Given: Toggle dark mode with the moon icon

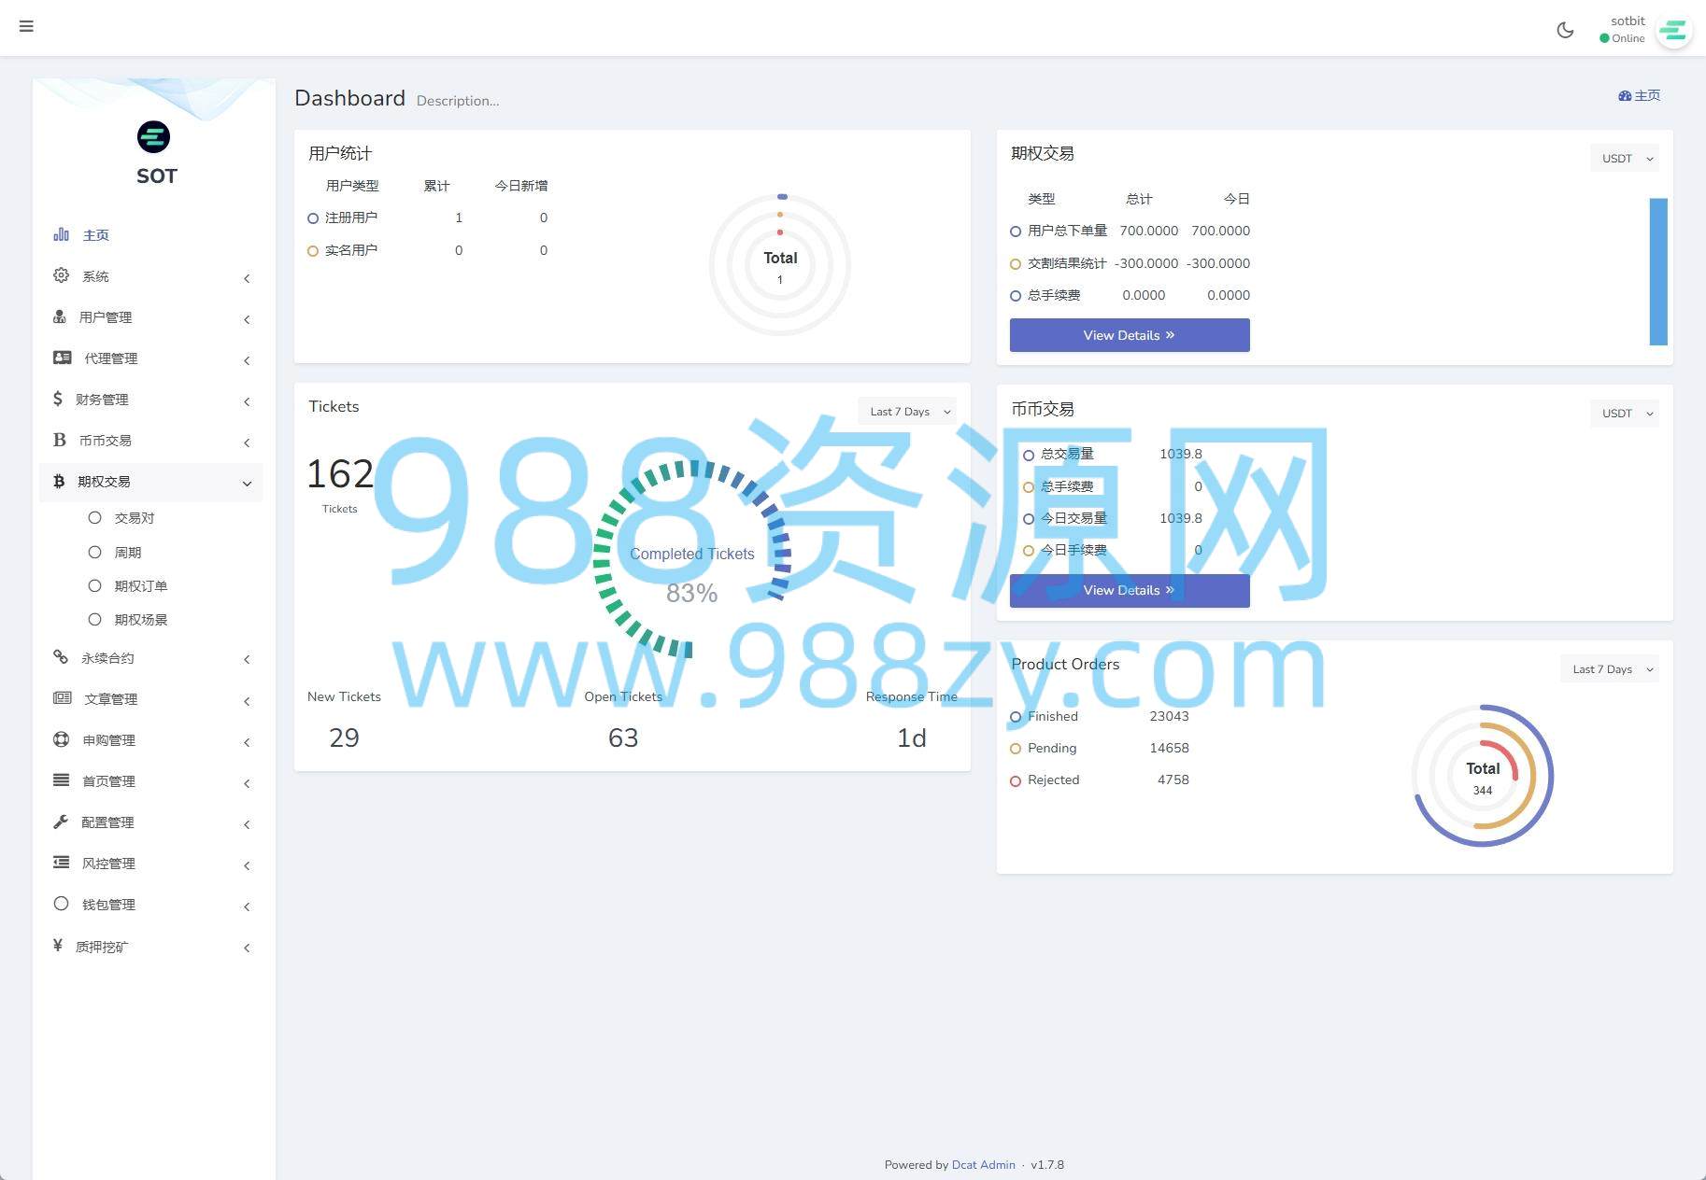Looking at the screenshot, I should click(x=1565, y=30).
